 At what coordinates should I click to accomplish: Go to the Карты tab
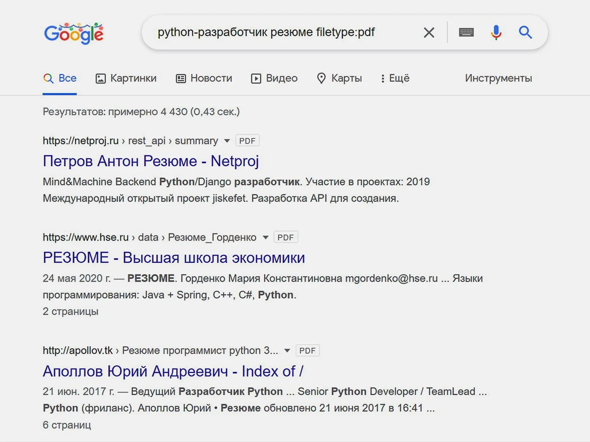point(339,78)
